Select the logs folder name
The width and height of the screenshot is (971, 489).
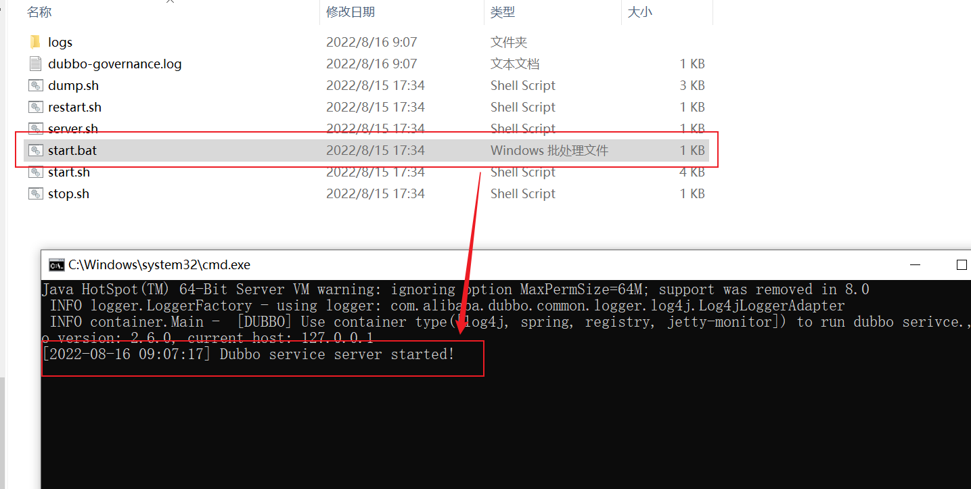[60, 42]
